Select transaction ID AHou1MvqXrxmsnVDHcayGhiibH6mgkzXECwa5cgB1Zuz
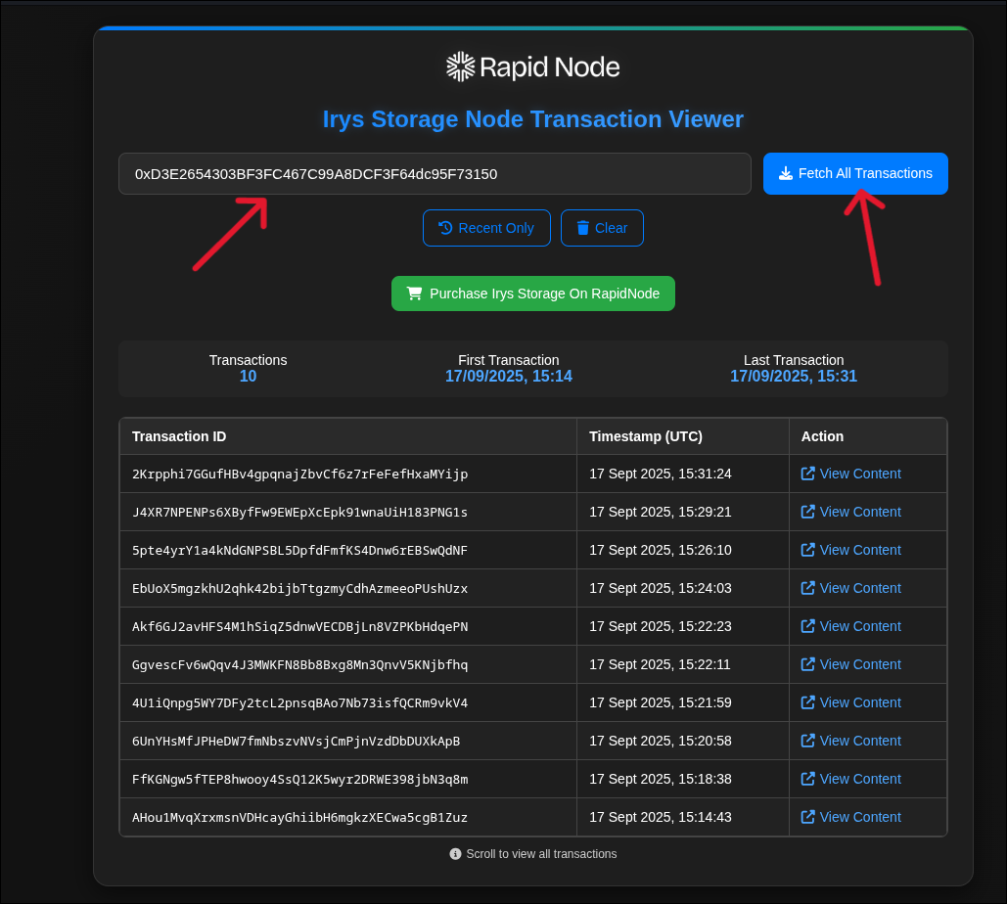Screen dimensions: 1007x904 point(299,817)
